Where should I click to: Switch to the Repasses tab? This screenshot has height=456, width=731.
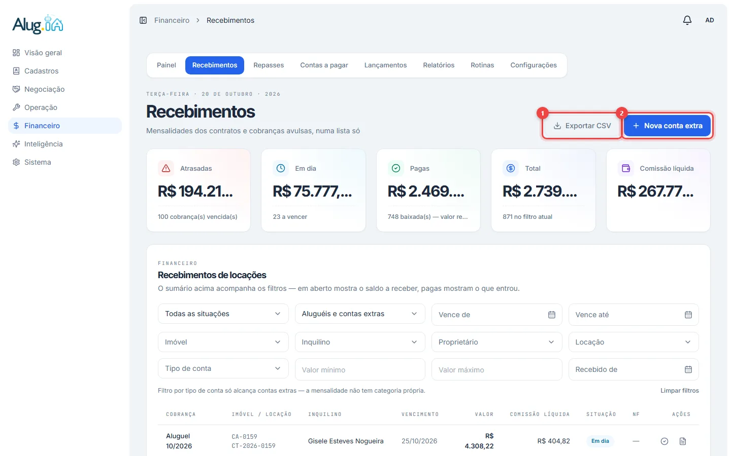click(x=269, y=65)
